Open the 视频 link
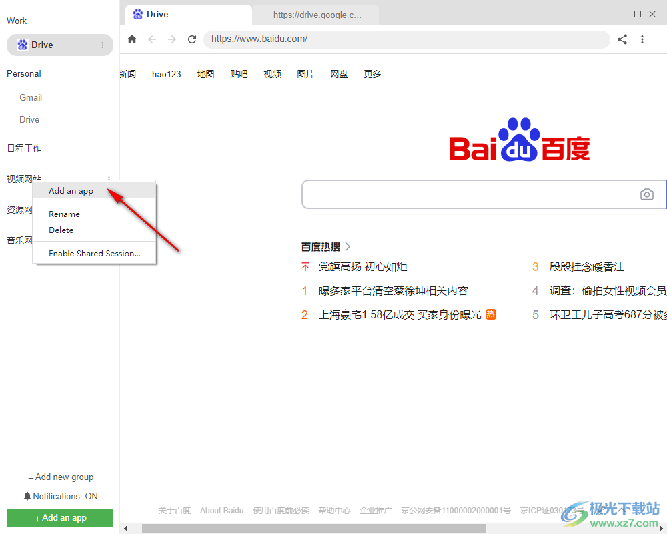Image resolution: width=667 pixels, height=534 pixels. [272, 74]
